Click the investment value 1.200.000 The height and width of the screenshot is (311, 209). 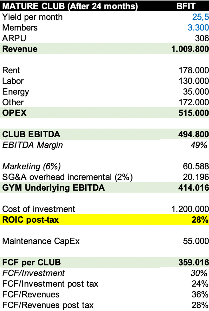click(190, 209)
